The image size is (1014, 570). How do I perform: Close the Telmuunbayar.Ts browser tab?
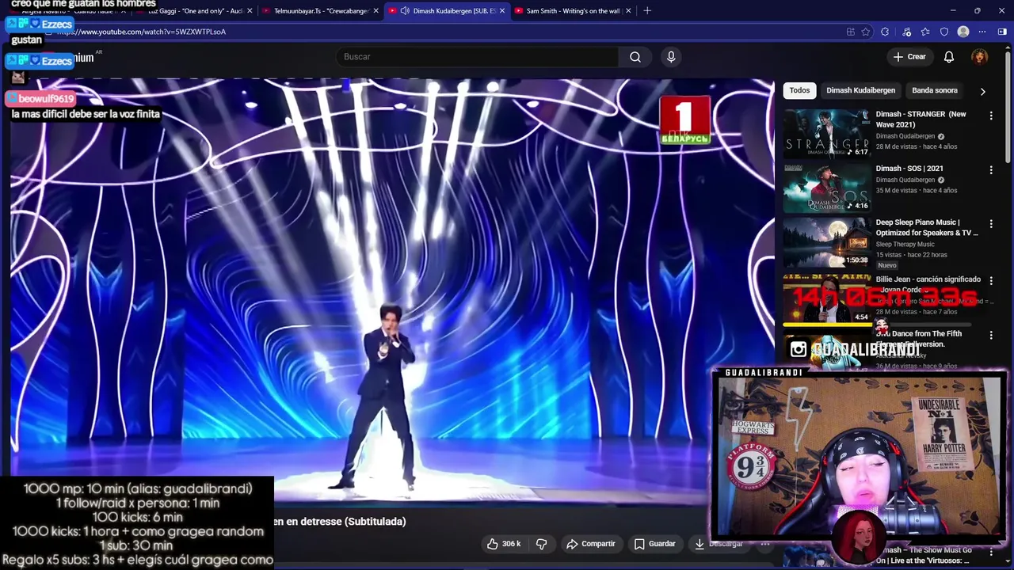point(375,11)
